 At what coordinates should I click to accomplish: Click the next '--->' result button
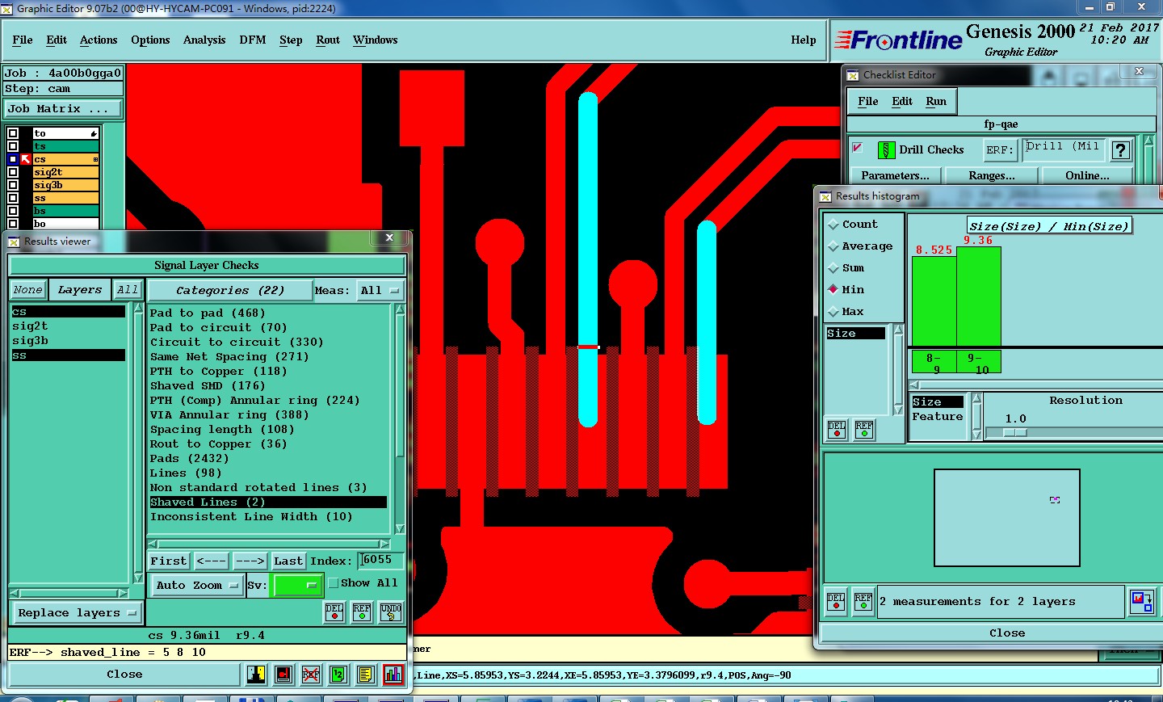(250, 561)
